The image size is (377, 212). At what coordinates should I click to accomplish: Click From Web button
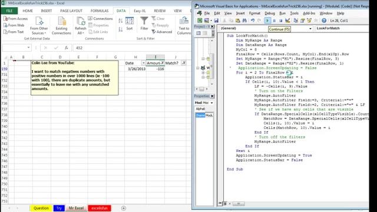[14, 25]
